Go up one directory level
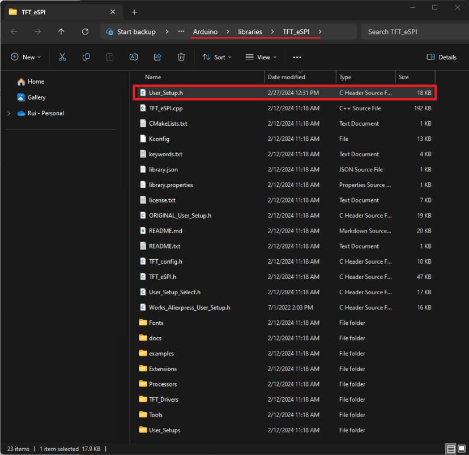The height and width of the screenshot is (455, 469). [x=61, y=32]
